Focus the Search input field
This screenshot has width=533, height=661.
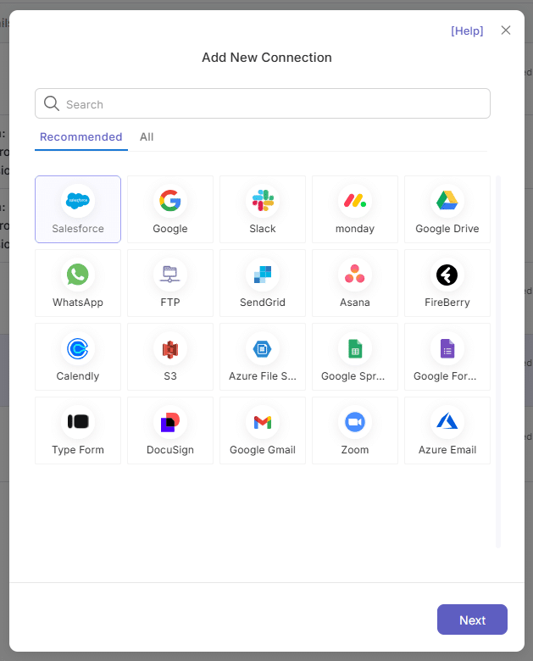263,103
